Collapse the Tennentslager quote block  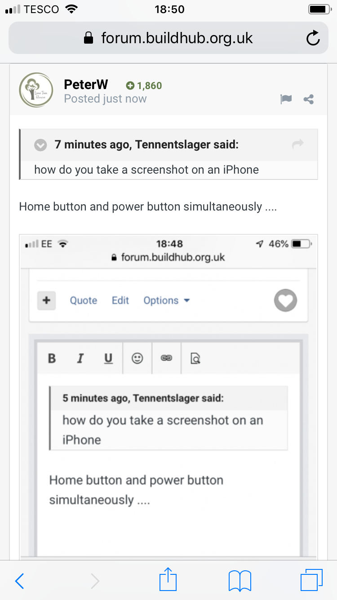click(x=41, y=145)
